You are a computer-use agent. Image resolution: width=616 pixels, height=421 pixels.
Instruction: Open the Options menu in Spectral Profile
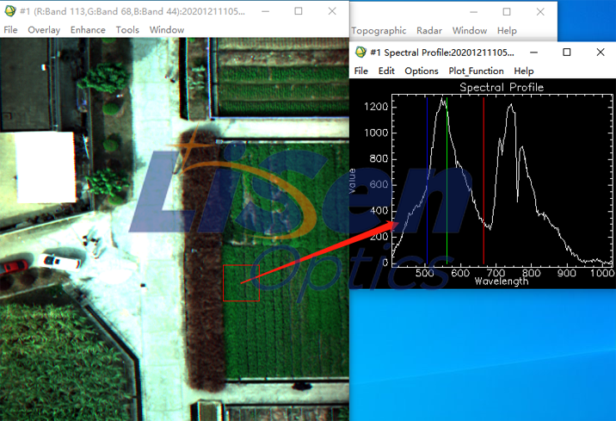tap(422, 71)
